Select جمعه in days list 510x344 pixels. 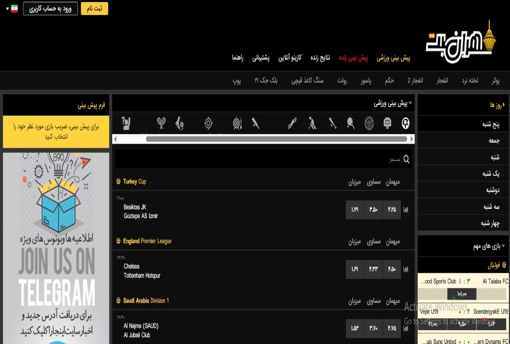coord(463,141)
